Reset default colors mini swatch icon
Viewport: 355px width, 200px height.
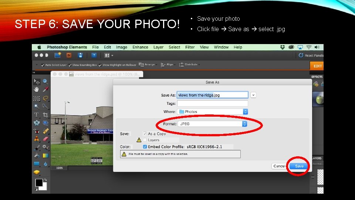36,189
